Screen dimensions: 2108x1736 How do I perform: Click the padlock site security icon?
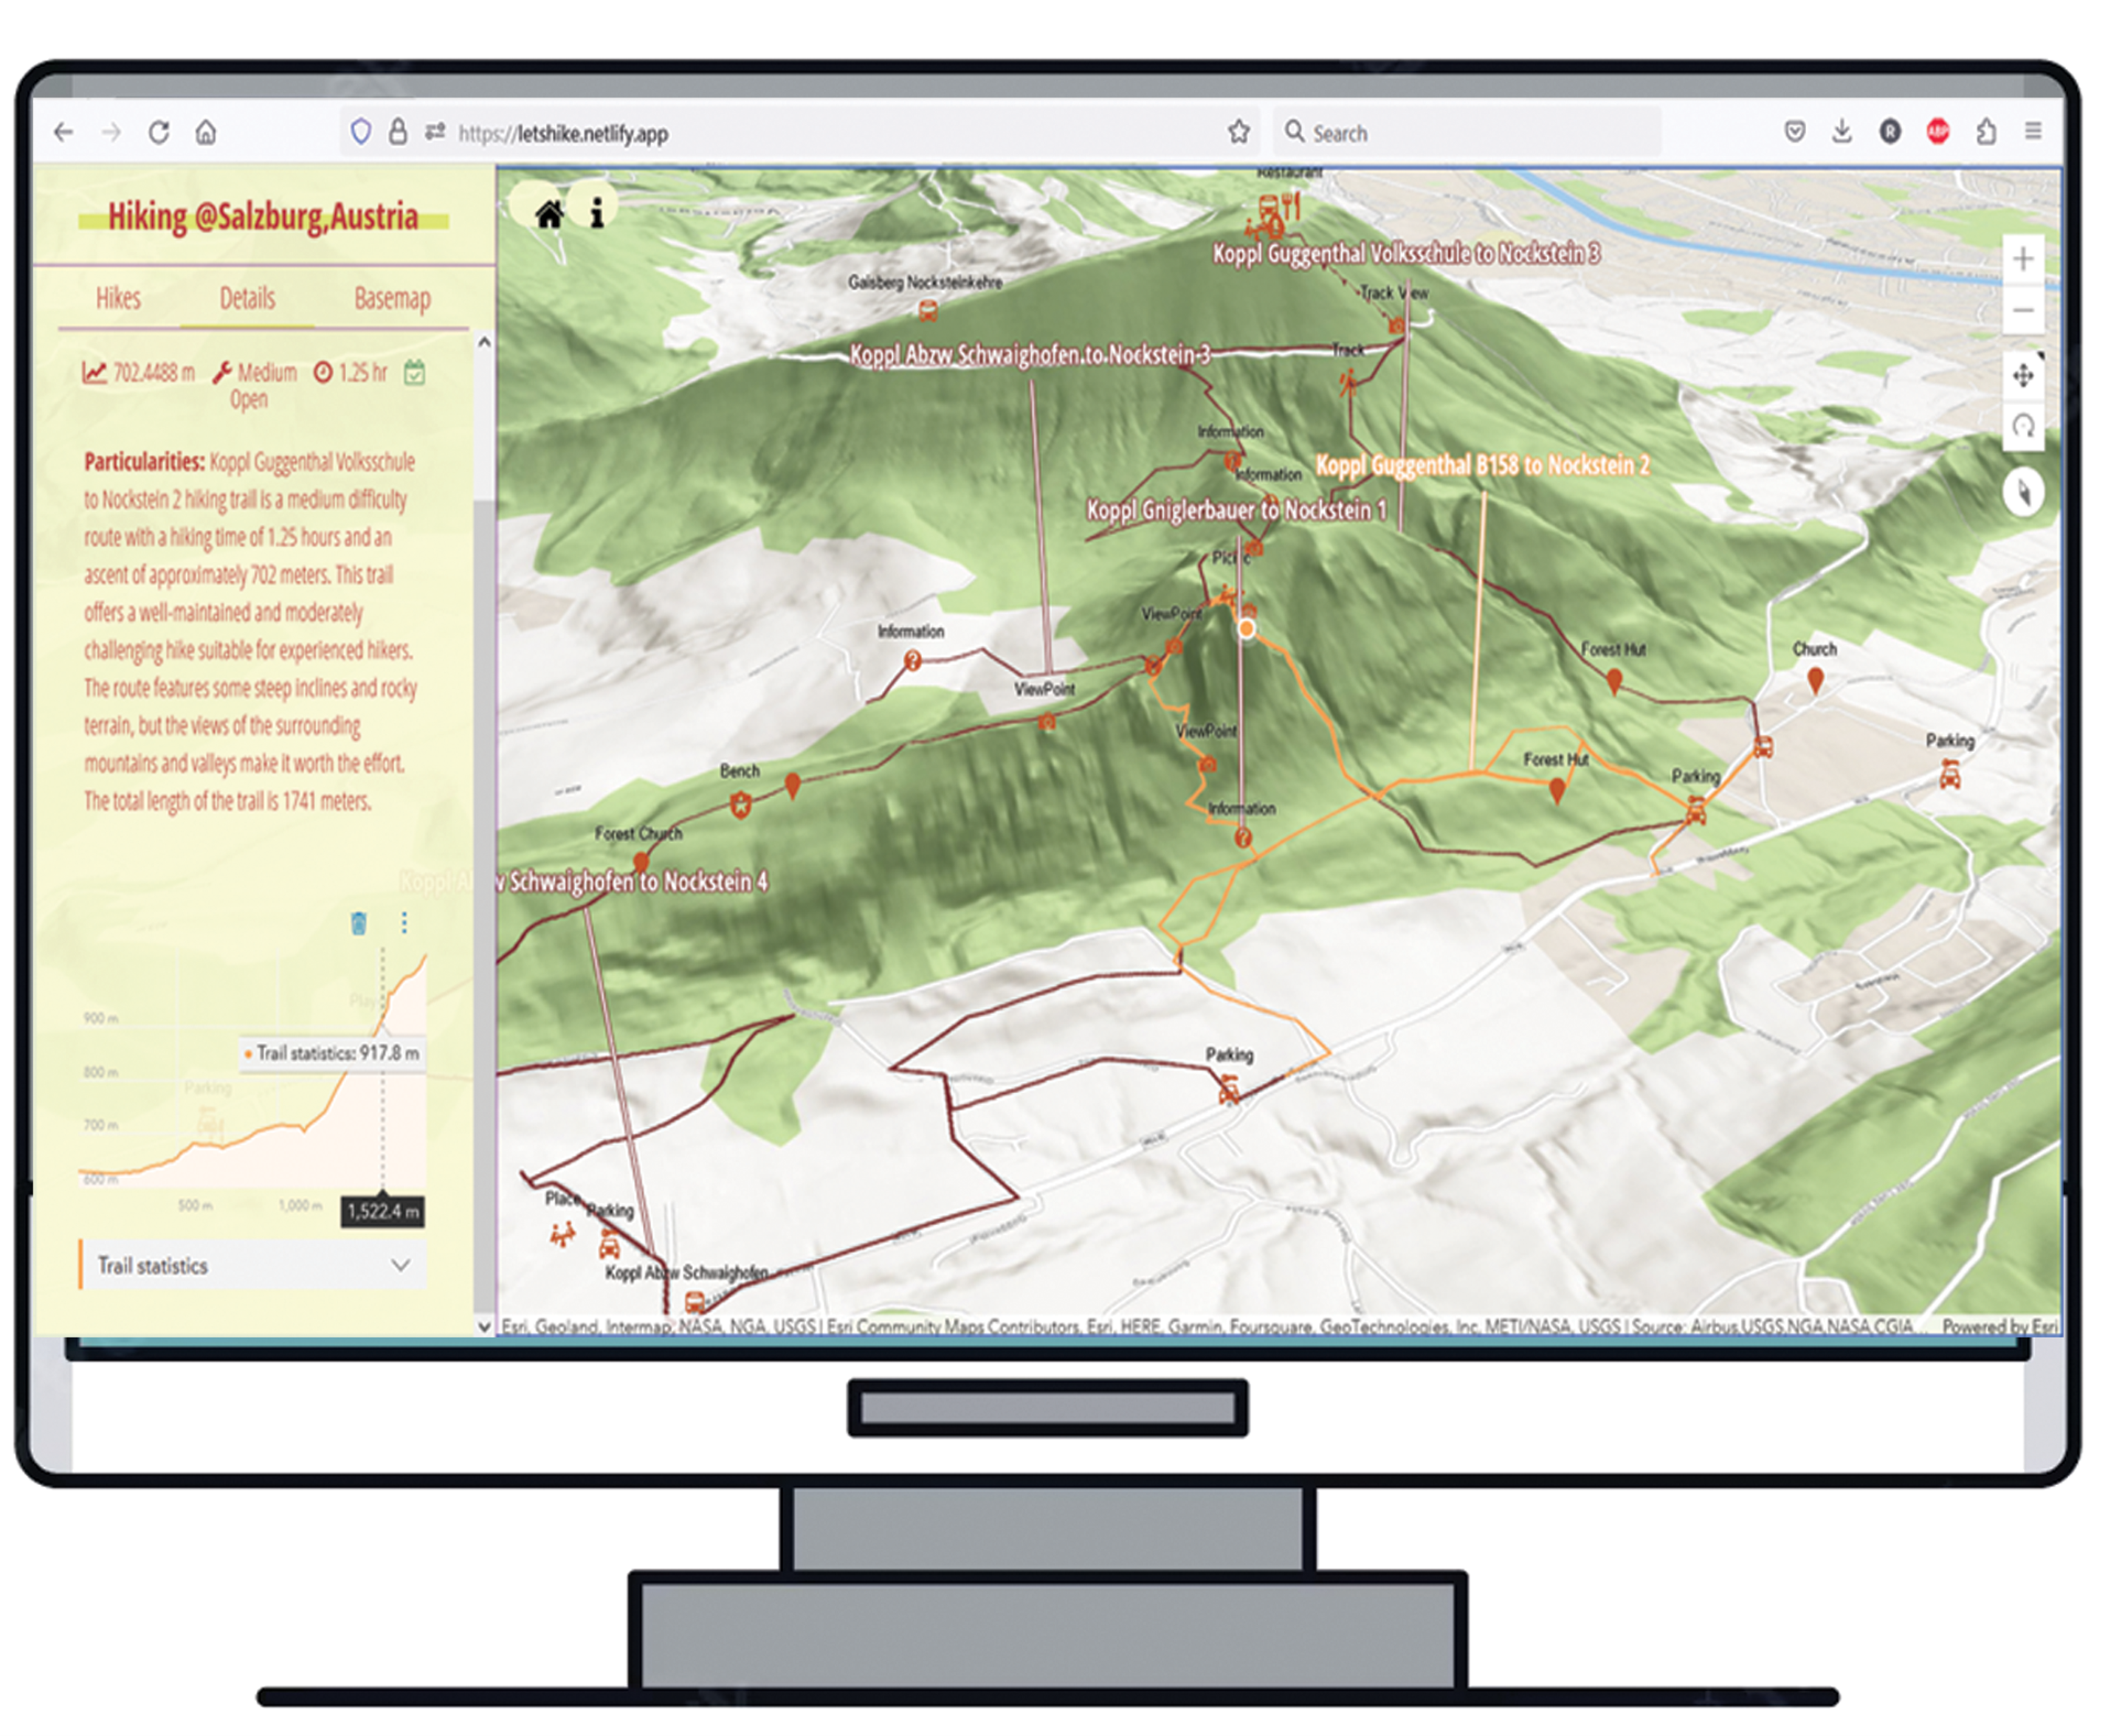398,131
